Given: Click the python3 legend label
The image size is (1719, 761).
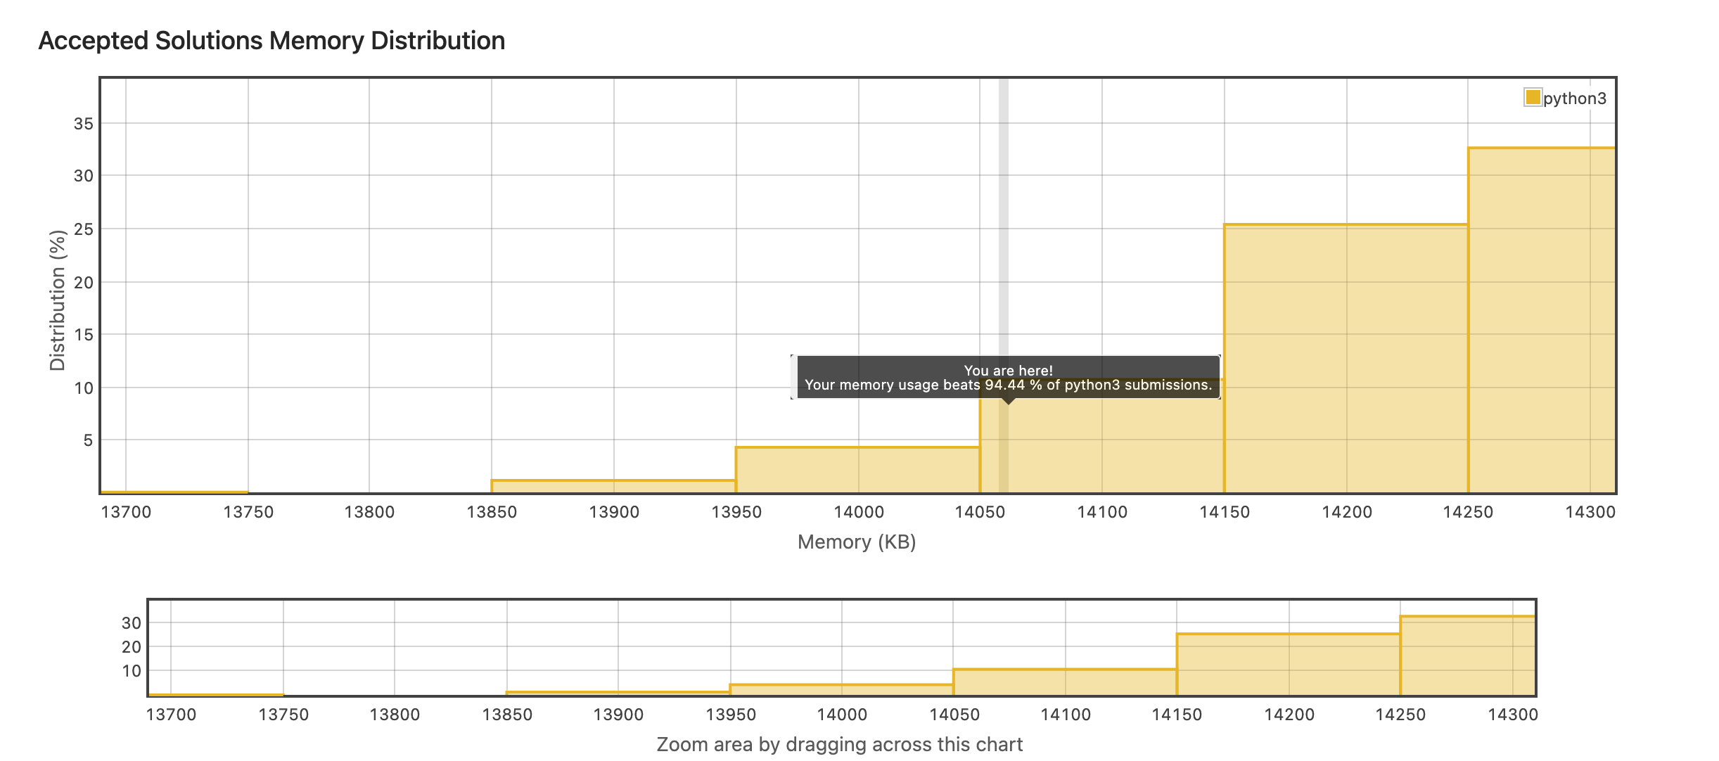Looking at the screenshot, I should (1575, 98).
